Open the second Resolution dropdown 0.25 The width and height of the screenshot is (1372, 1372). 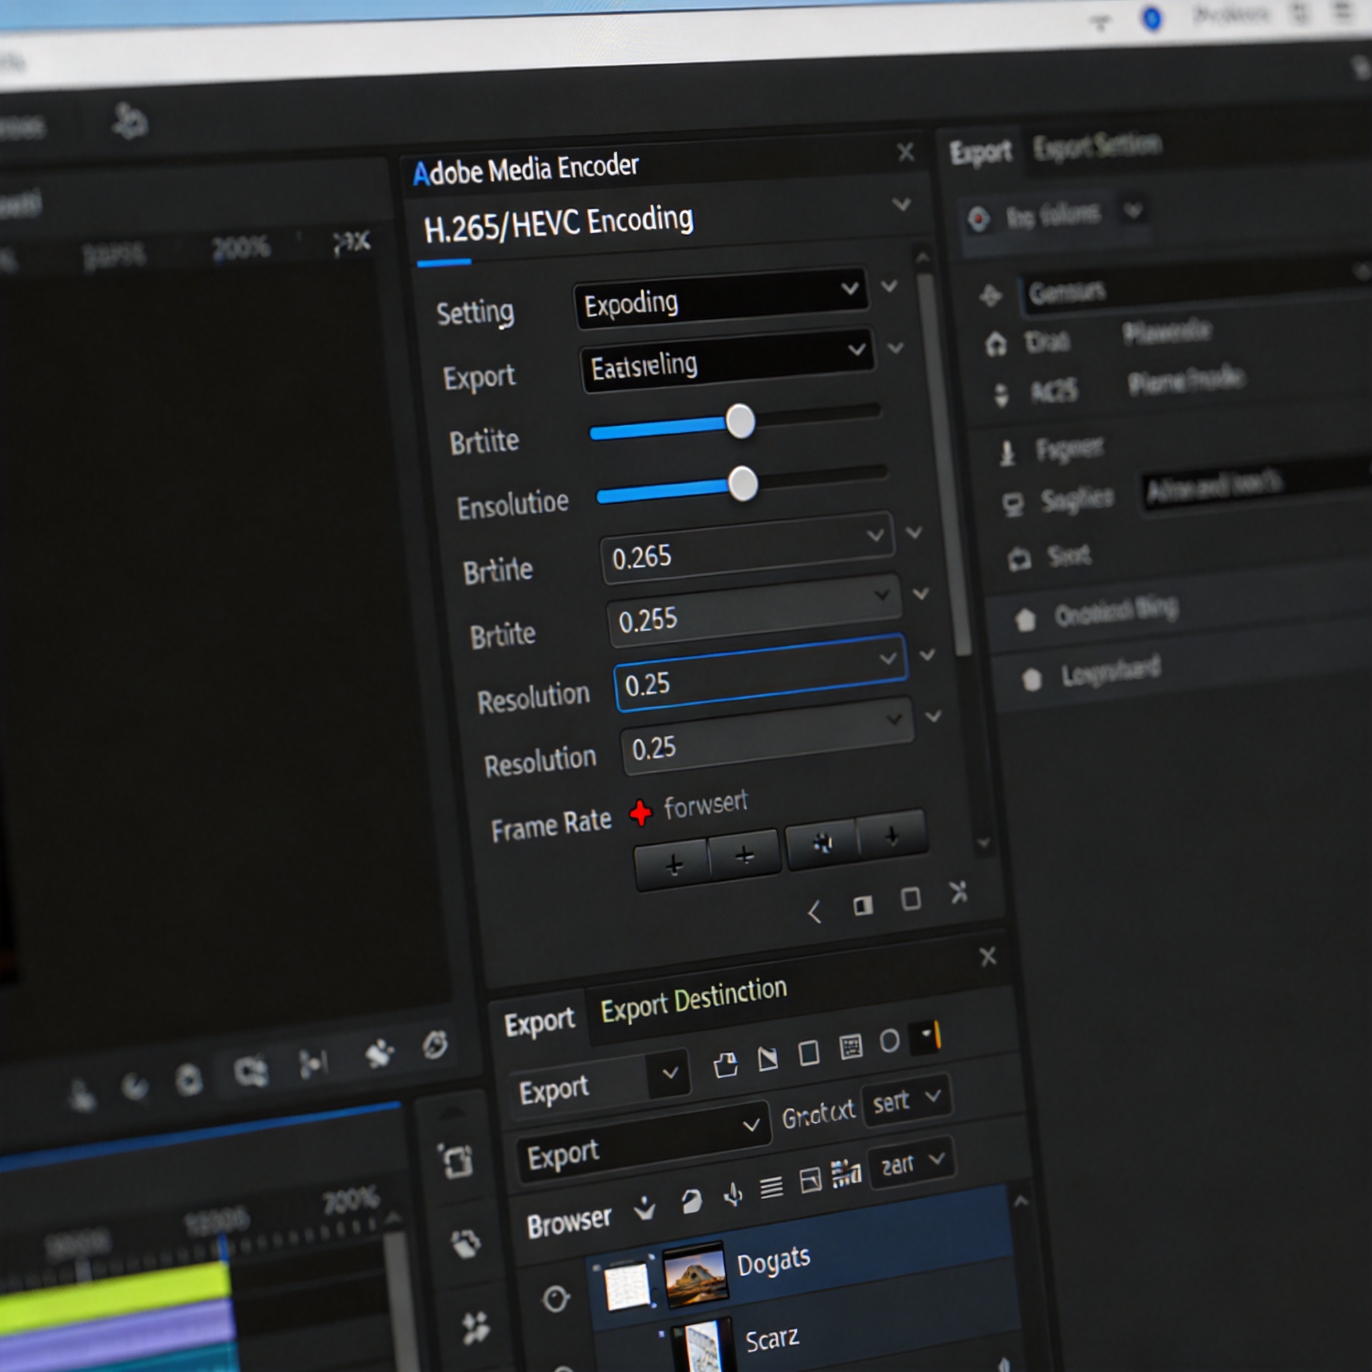[x=767, y=737]
